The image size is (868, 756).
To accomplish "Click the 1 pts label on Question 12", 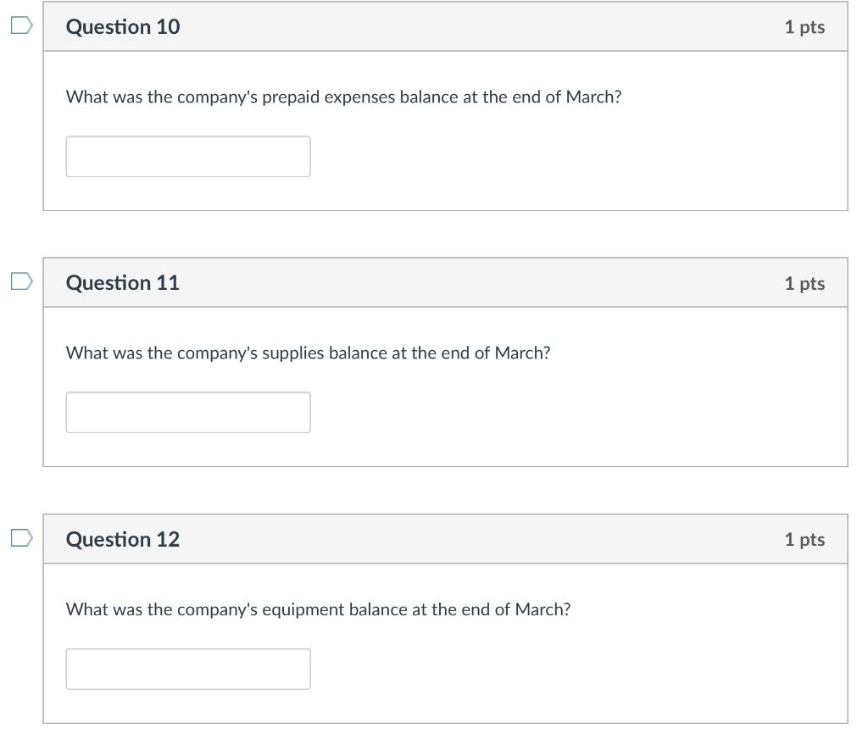I will pos(804,540).
